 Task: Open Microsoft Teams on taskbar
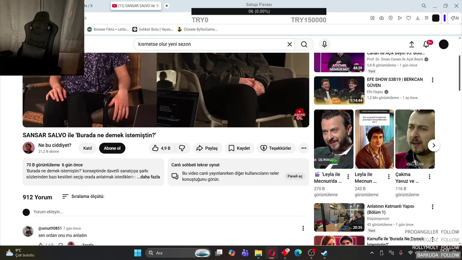point(245,253)
